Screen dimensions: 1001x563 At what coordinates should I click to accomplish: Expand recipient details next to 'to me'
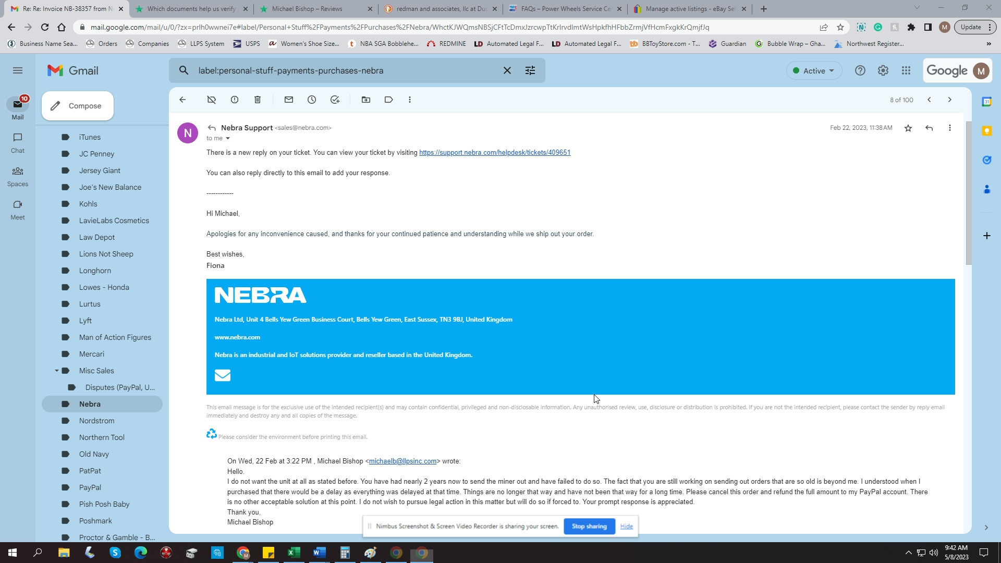point(228,139)
